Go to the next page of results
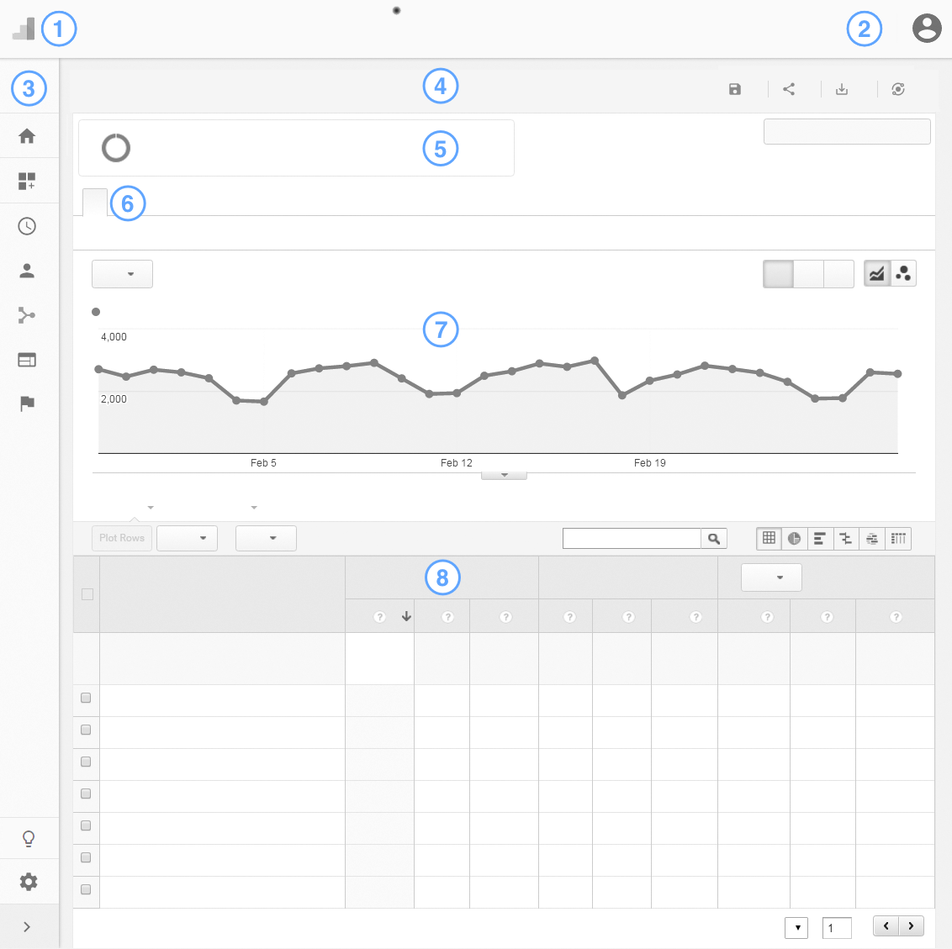This screenshot has height=949, width=952. (x=912, y=926)
